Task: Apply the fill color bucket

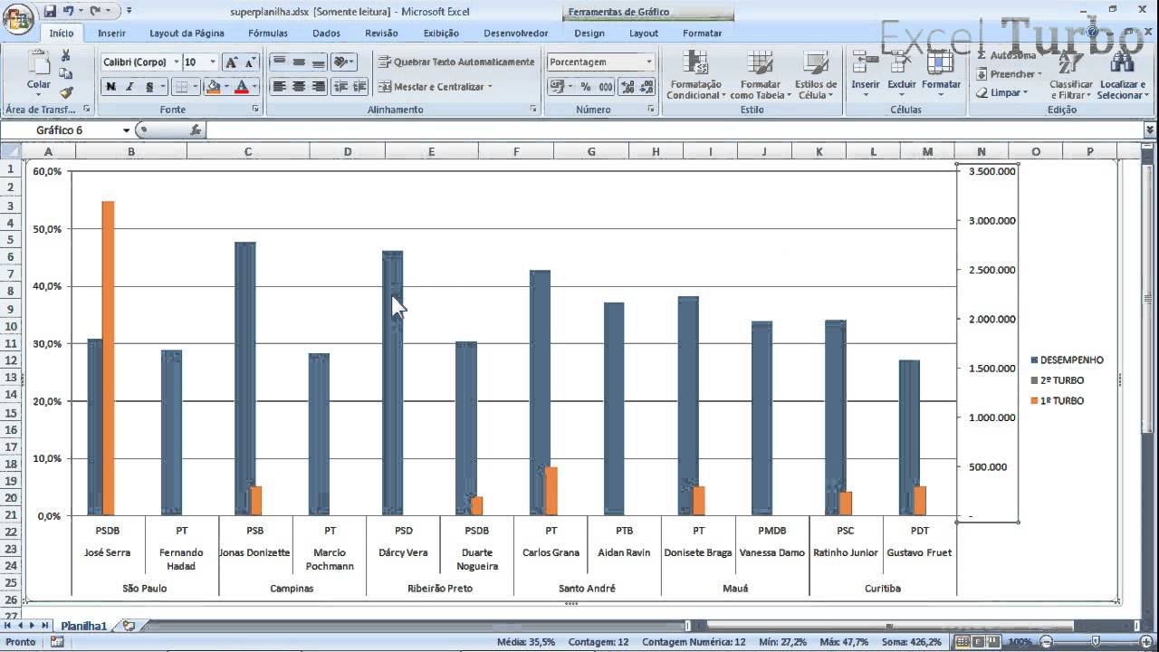Action: click(213, 87)
